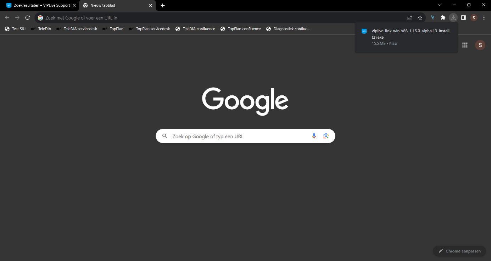Open a new tab with plus button
Screen dimensions: 491x261
coord(163,5)
